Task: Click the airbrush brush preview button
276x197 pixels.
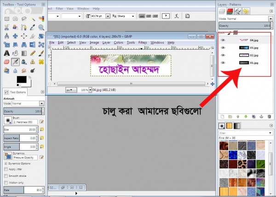Action: [8, 120]
